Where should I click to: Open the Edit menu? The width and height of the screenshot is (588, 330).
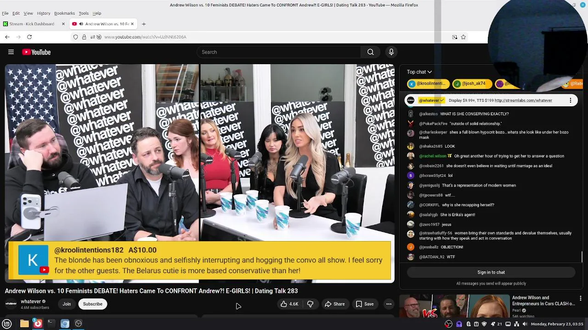click(16, 13)
